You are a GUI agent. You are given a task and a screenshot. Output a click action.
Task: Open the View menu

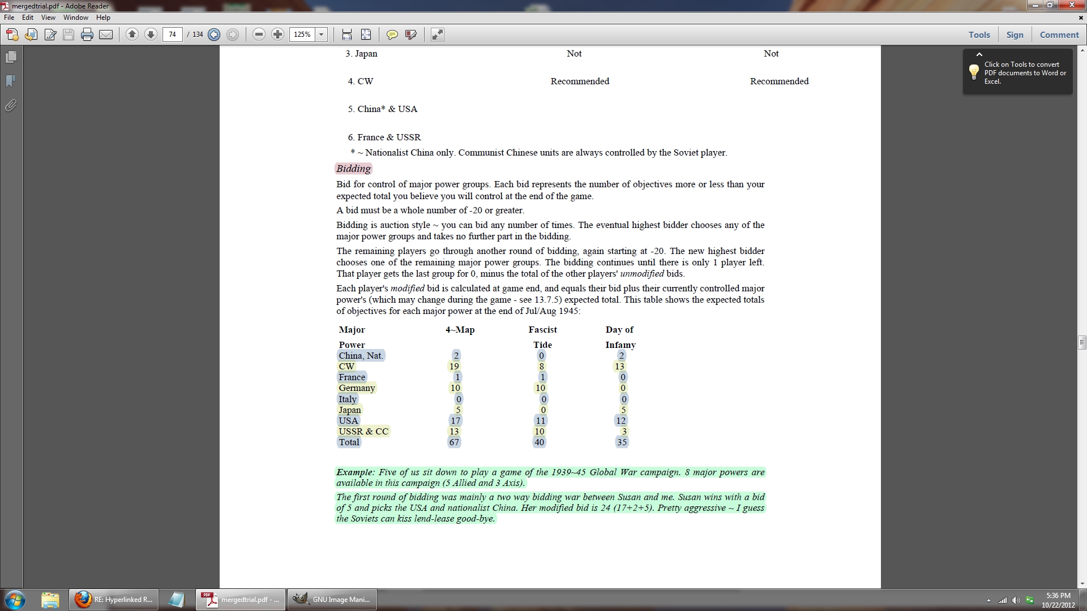pyautogui.click(x=48, y=18)
